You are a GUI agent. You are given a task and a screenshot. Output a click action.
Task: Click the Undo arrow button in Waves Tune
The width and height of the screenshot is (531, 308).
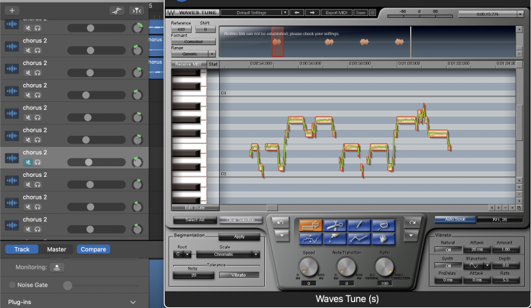coord(280,222)
